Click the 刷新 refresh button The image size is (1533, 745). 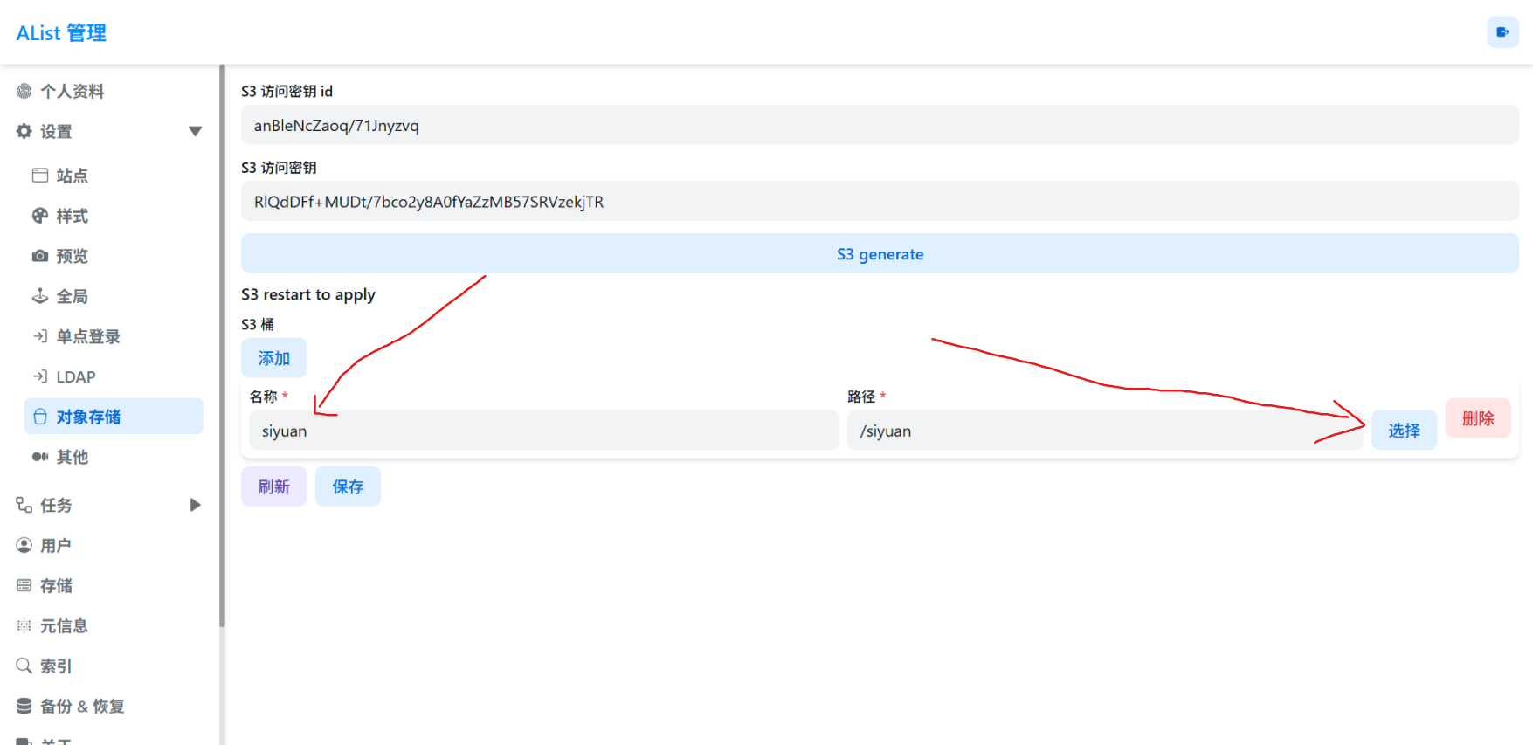[273, 486]
